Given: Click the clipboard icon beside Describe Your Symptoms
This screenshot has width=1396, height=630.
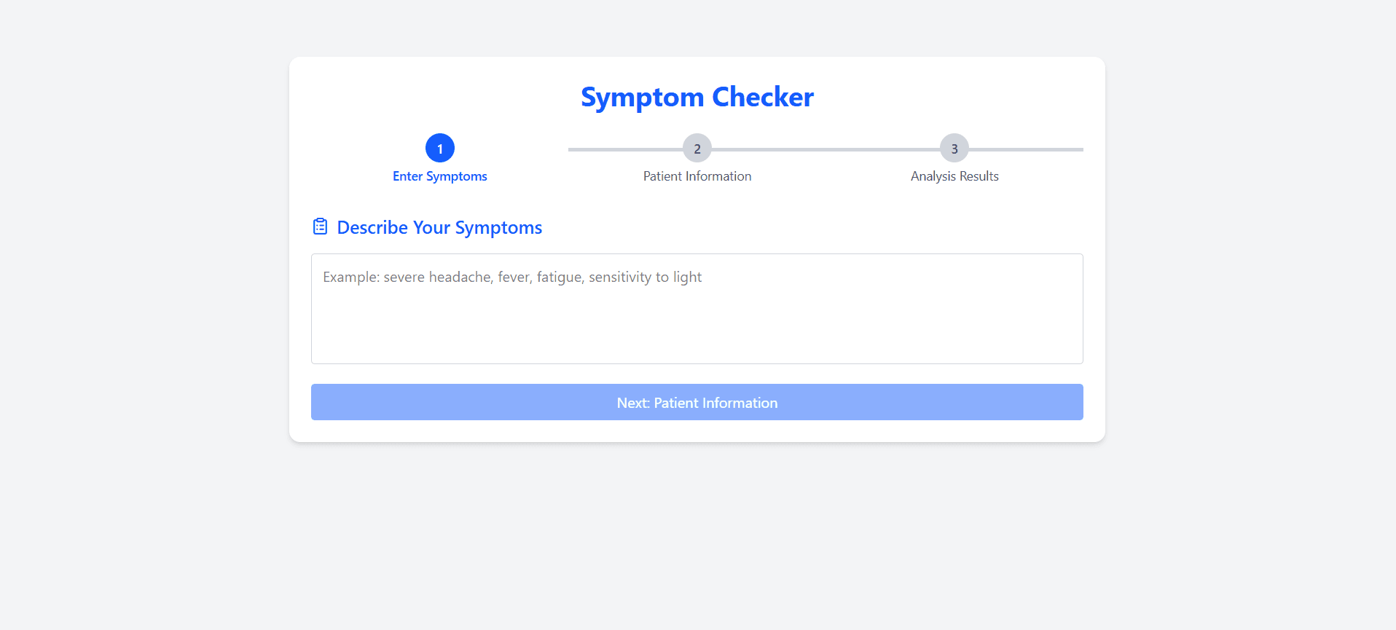Looking at the screenshot, I should [320, 227].
